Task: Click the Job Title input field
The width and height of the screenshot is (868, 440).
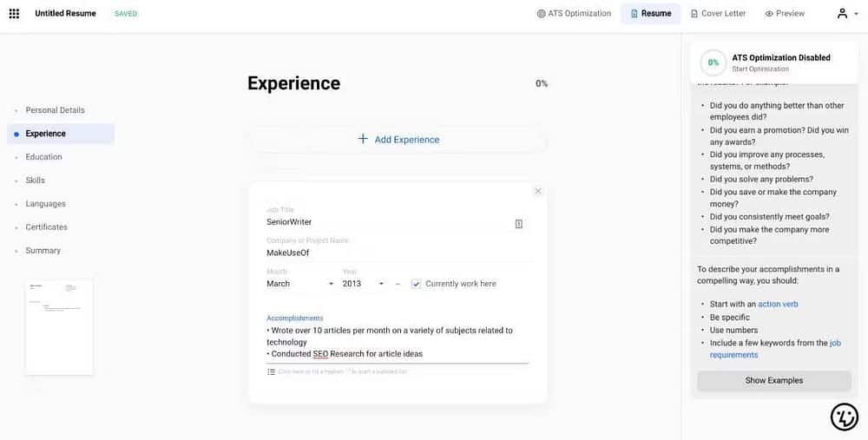Action: pyautogui.click(x=386, y=222)
